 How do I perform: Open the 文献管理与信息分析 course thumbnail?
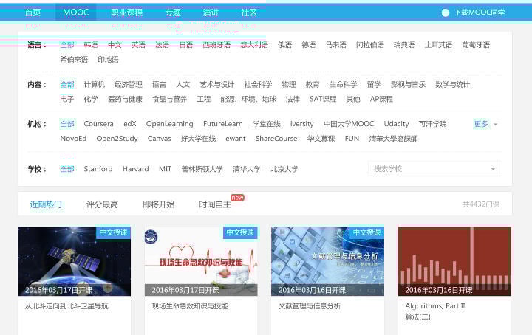[328, 261]
